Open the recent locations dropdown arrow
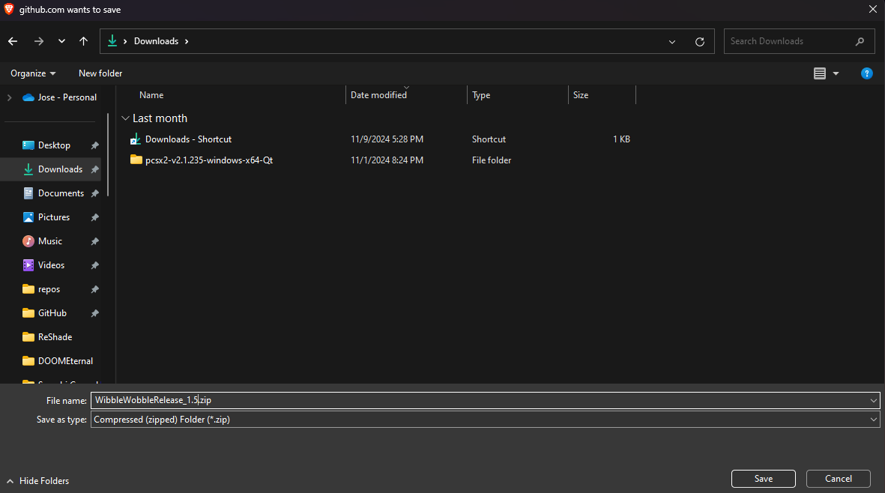Image resolution: width=885 pixels, height=493 pixels. click(x=61, y=41)
